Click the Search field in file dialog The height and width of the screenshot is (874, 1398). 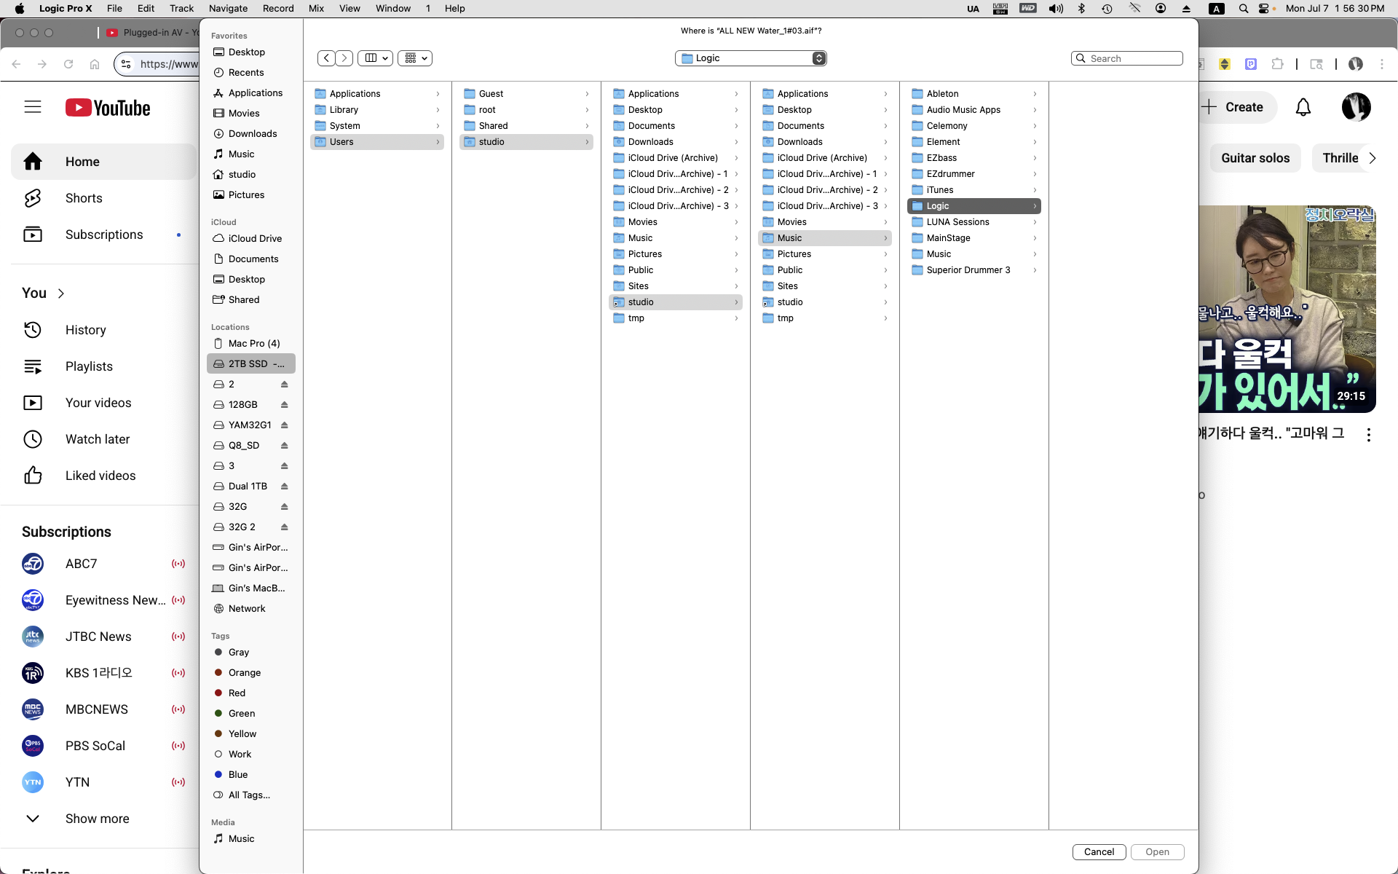(x=1132, y=58)
